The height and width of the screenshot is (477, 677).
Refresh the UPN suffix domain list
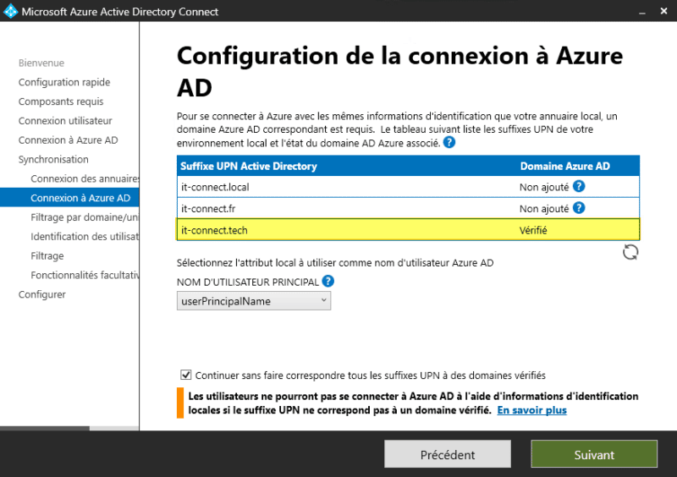click(630, 252)
